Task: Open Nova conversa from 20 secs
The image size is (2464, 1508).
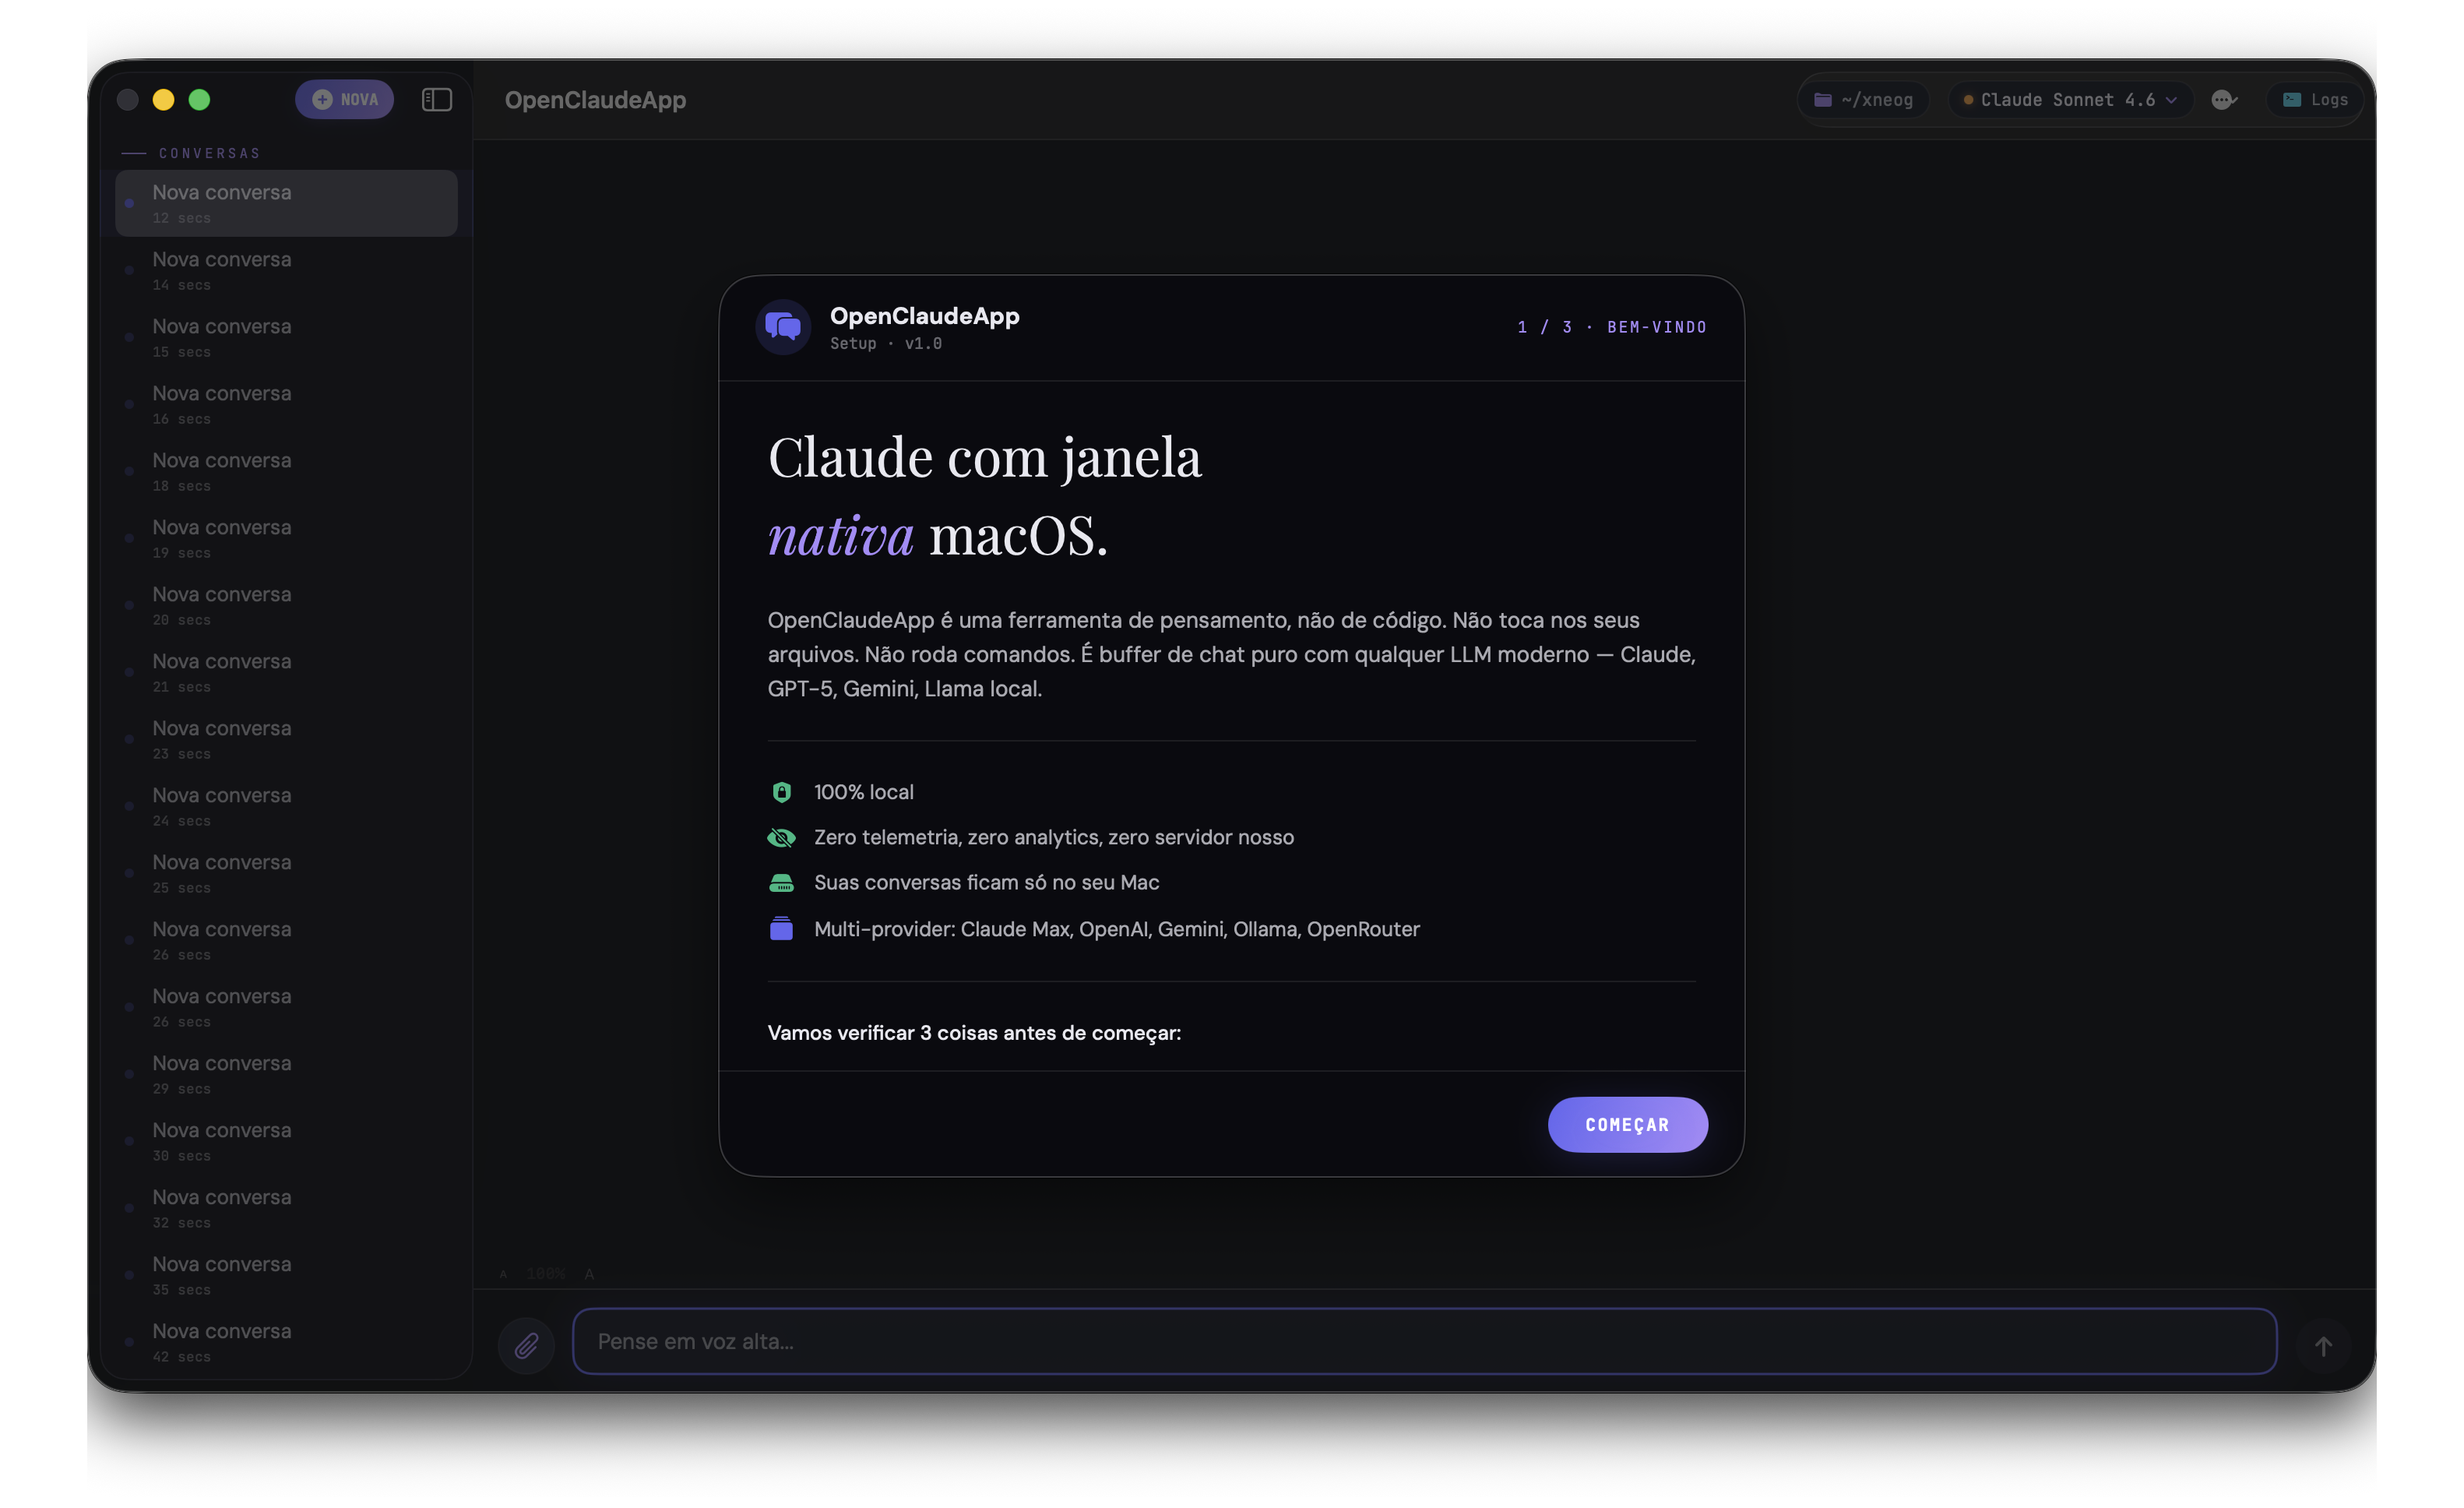Action: pos(286,605)
